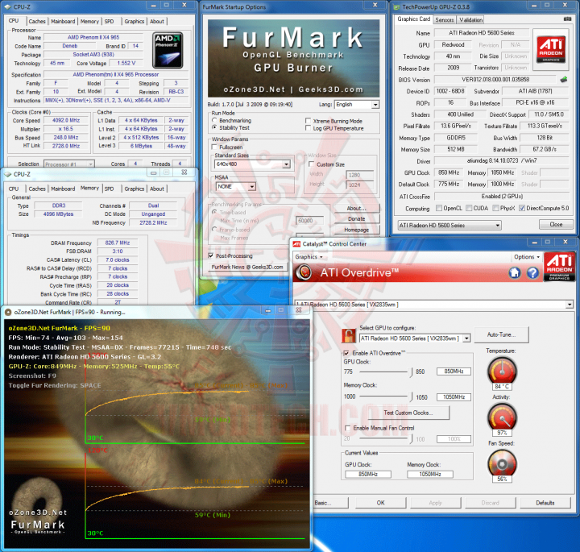Viewport: 580px width, 552px height.
Task: Click the Temperature gauge in Overdrive
Action: [x=502, y=371]
